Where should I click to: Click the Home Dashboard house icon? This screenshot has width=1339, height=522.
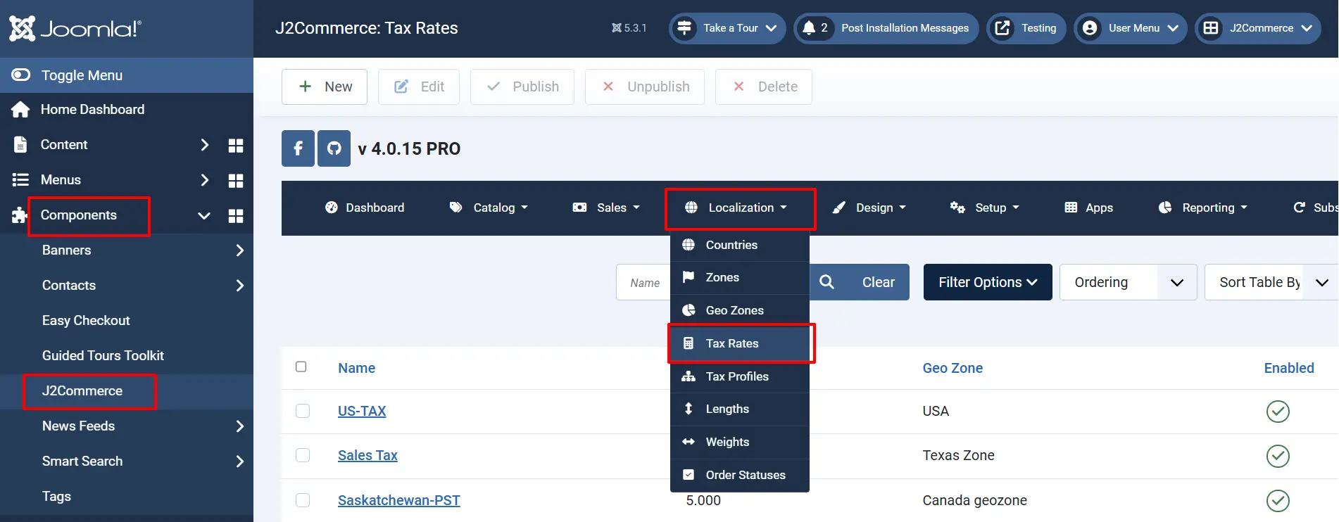click(x=20, y=109)
